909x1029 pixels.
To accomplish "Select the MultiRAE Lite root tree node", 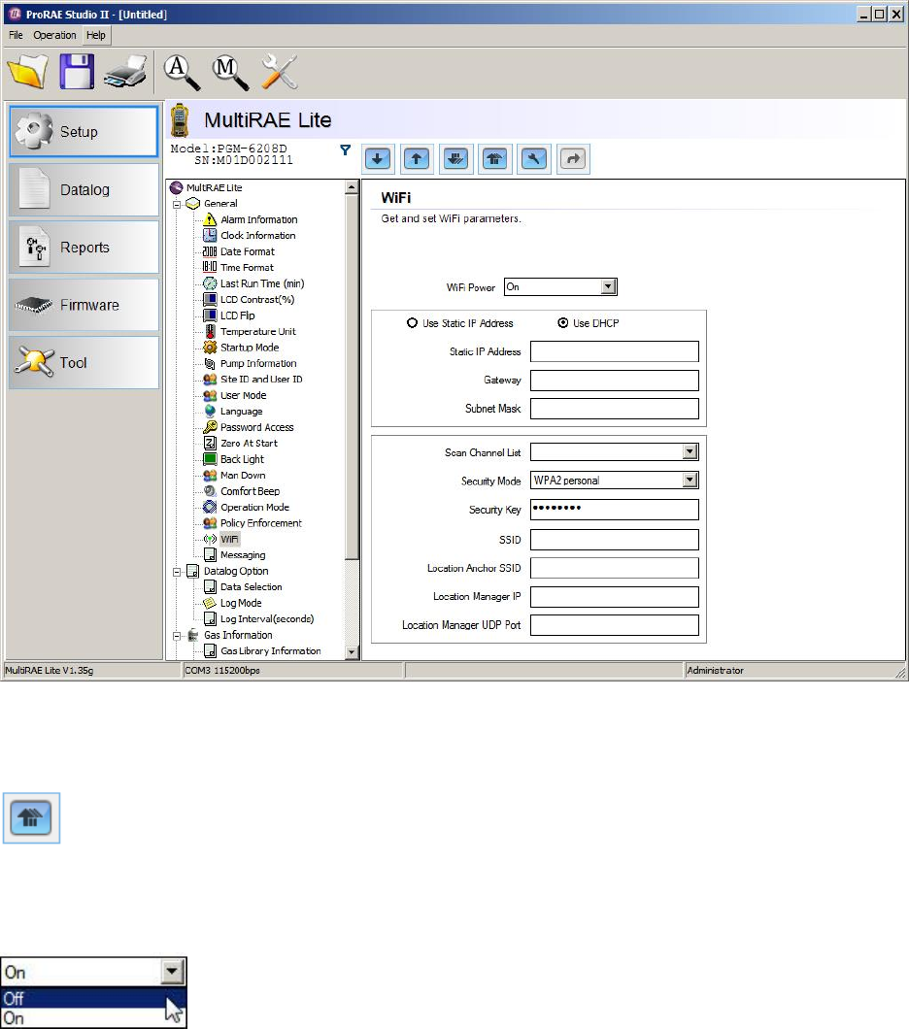I will point(214,188).
